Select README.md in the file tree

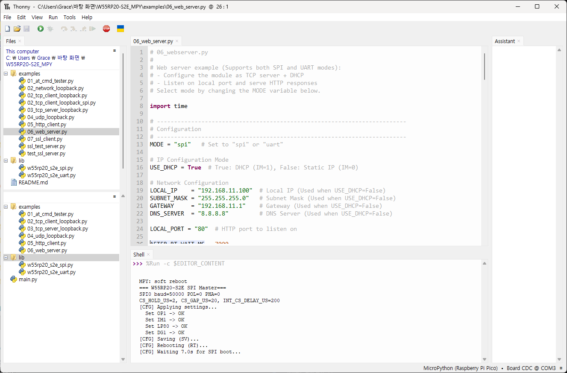[33, 182]
